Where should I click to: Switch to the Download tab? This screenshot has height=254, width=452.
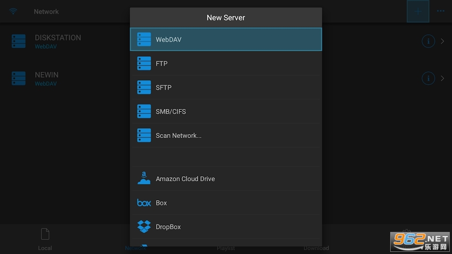316,247
